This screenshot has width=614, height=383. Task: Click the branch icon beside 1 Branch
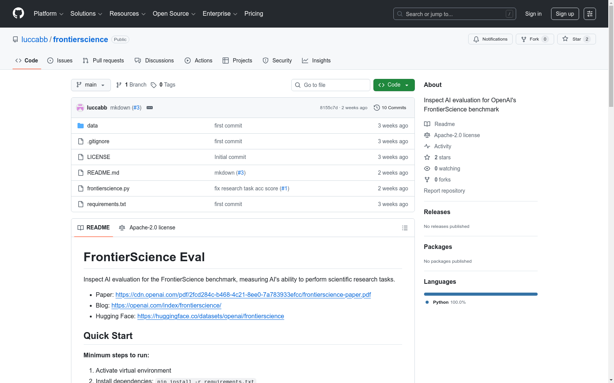[119, 85]
